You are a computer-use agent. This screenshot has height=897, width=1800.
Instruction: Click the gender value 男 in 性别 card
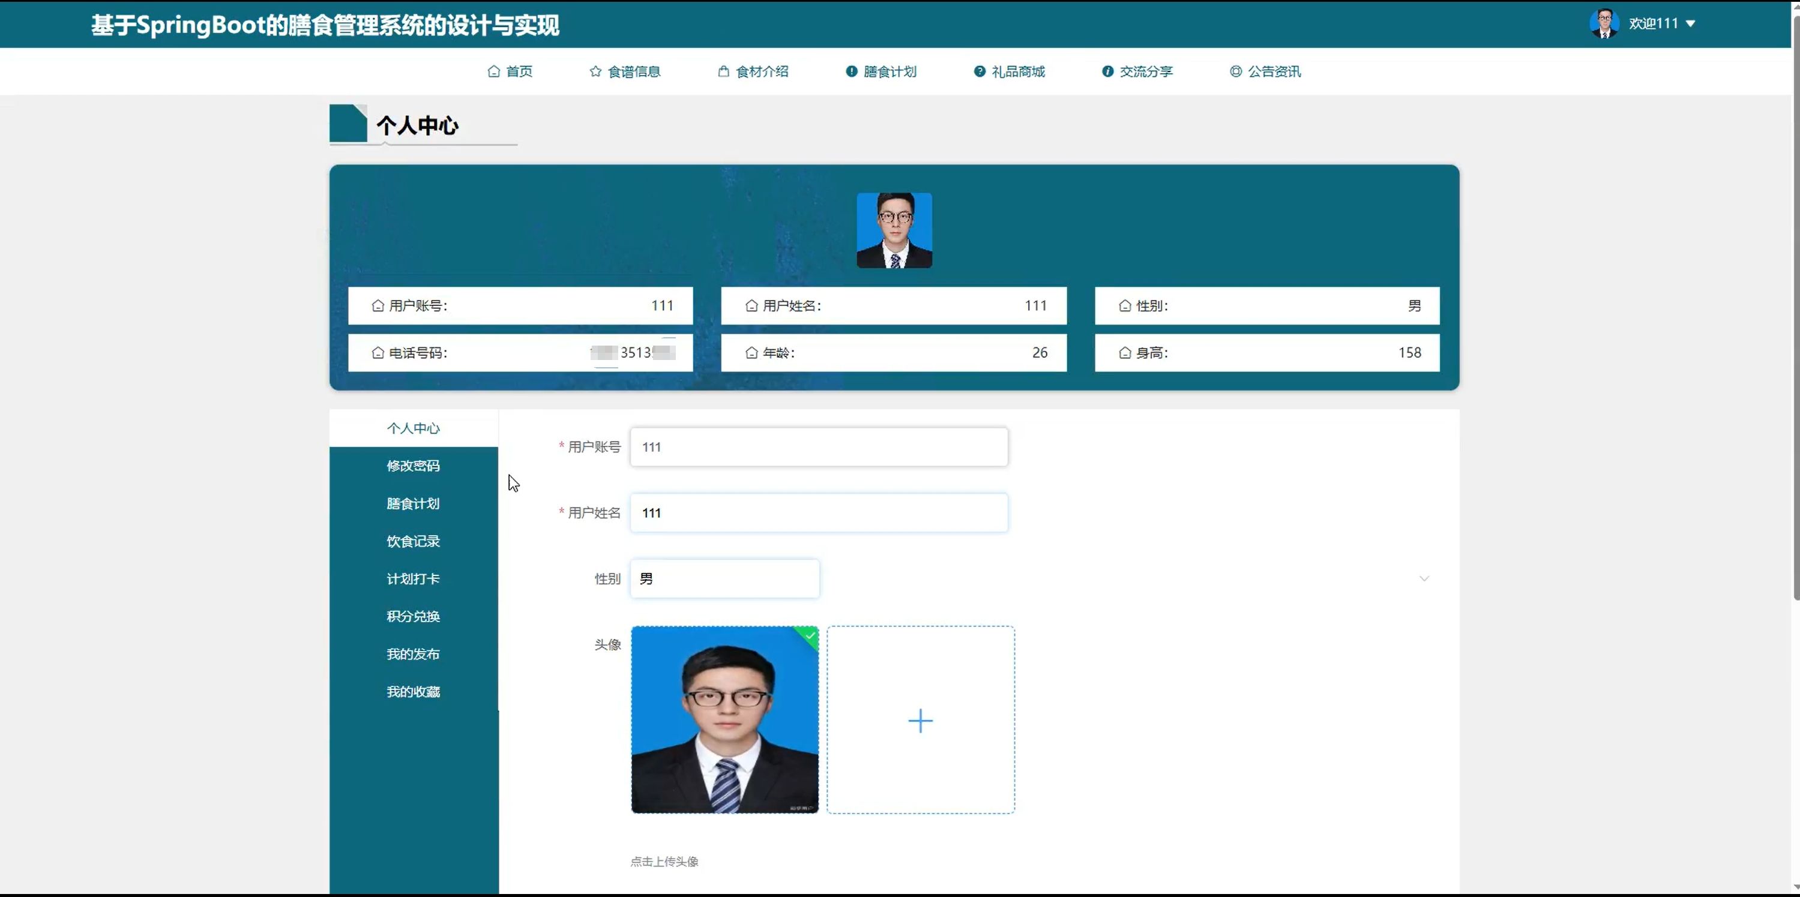pyautogui.click(x=1414, y=306)
